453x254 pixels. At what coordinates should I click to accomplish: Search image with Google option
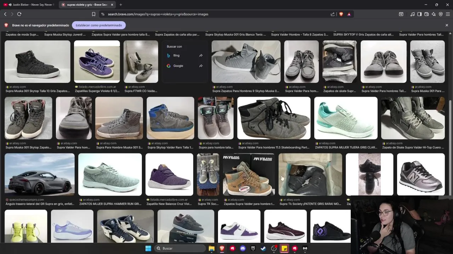pyautogui.click(x=185, y=66)
